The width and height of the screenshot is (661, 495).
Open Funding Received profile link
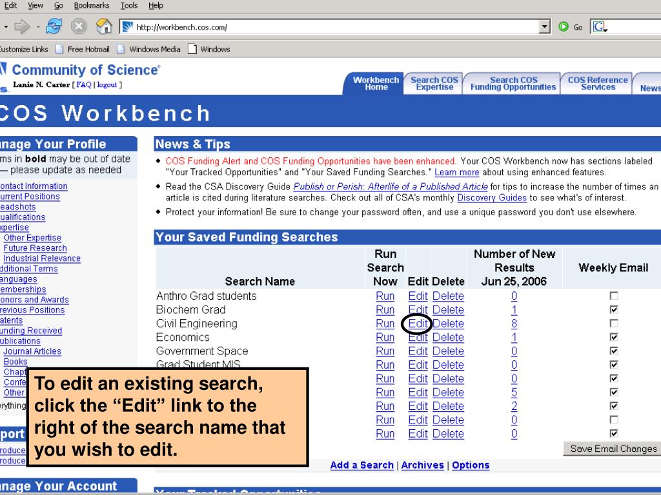click(31, 331)
